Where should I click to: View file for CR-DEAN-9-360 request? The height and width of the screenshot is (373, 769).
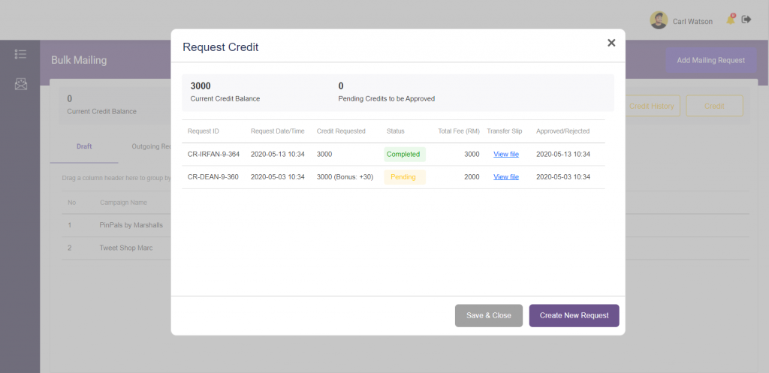tap(505, 177)
